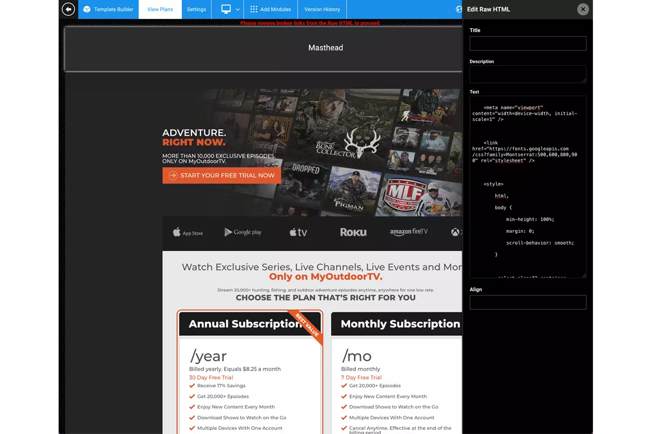This screenshot has height=434, width=651.
Task: Open the Version History tab
Action: point(322,9)
